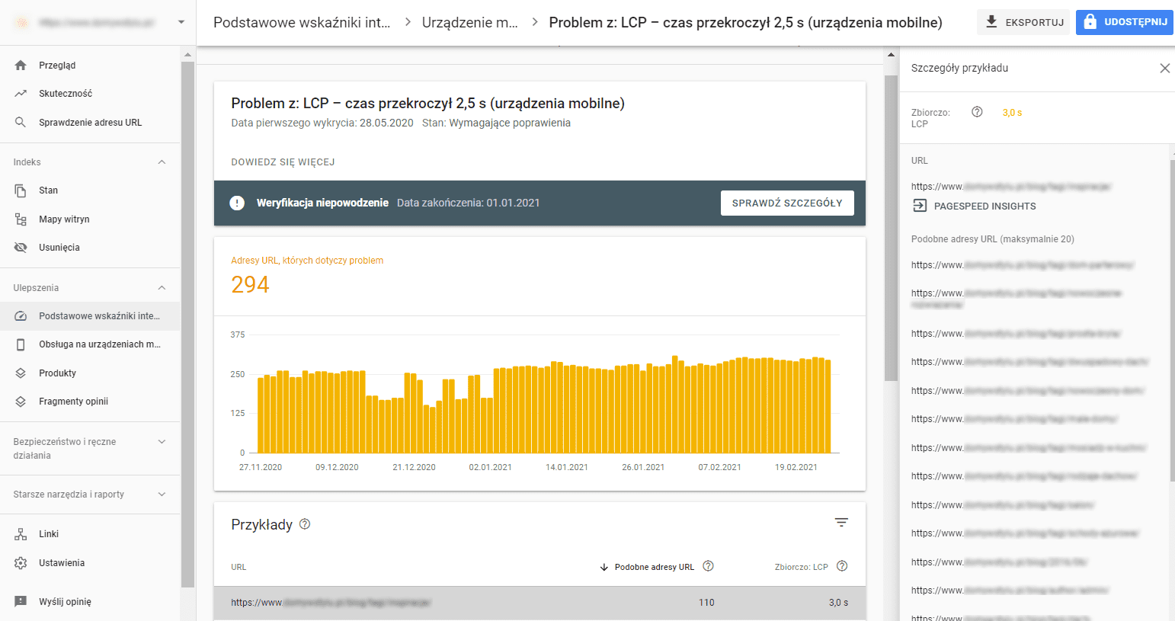Collapse the Indeks section
The image size is (1175, 621).
162,162
